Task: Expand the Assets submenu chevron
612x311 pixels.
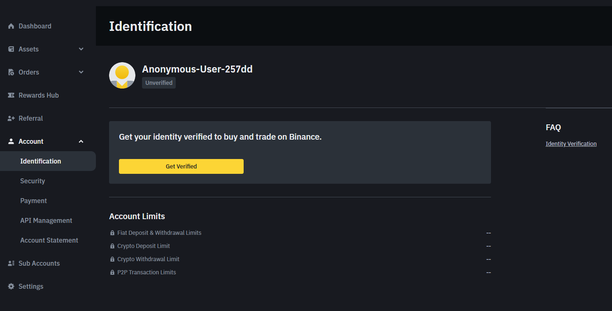Action: [81, 49]
